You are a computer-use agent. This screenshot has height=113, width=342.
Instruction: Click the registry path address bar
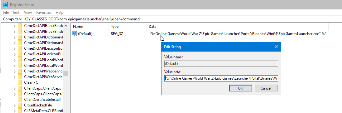click(171, 19)
